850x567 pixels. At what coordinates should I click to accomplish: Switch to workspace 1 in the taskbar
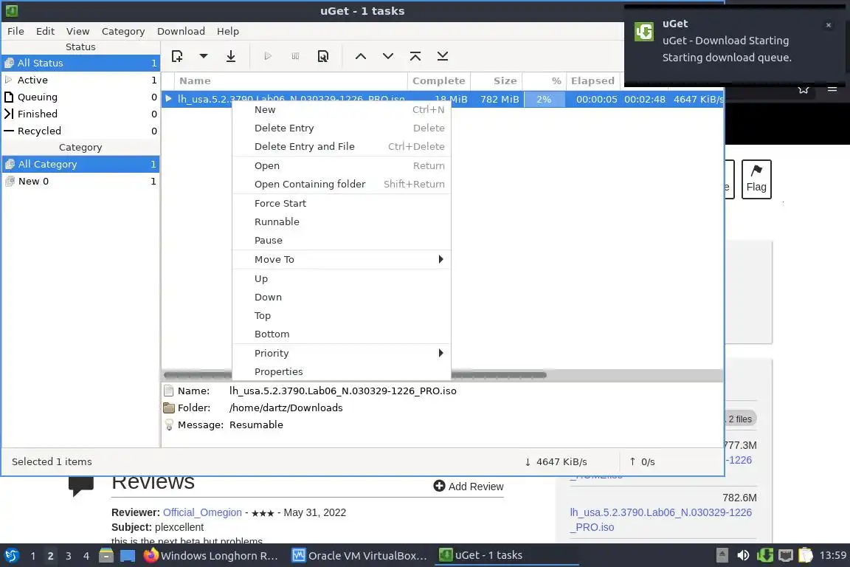[33, 556]
